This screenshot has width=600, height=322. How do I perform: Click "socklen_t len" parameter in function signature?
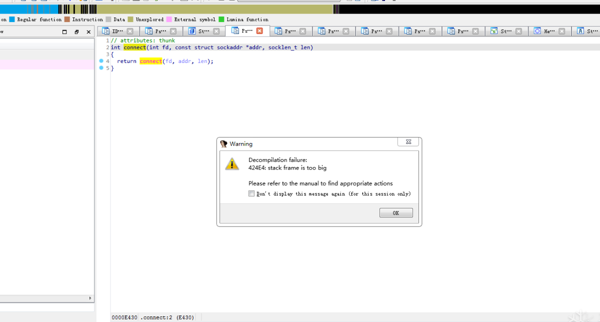point(289,47)
